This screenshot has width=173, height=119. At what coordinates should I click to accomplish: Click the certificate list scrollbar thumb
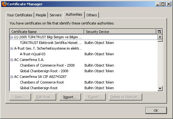pyautogui.click(x=160, y=41)
